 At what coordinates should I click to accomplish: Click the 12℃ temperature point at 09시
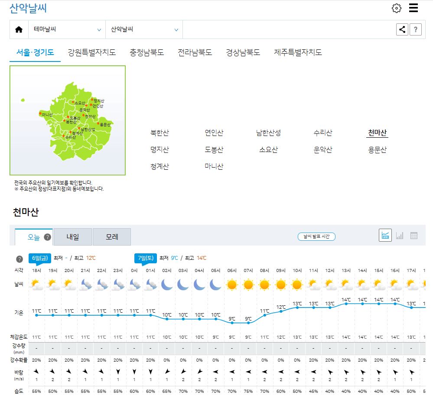pyautogui.click(x=281, y=311)
